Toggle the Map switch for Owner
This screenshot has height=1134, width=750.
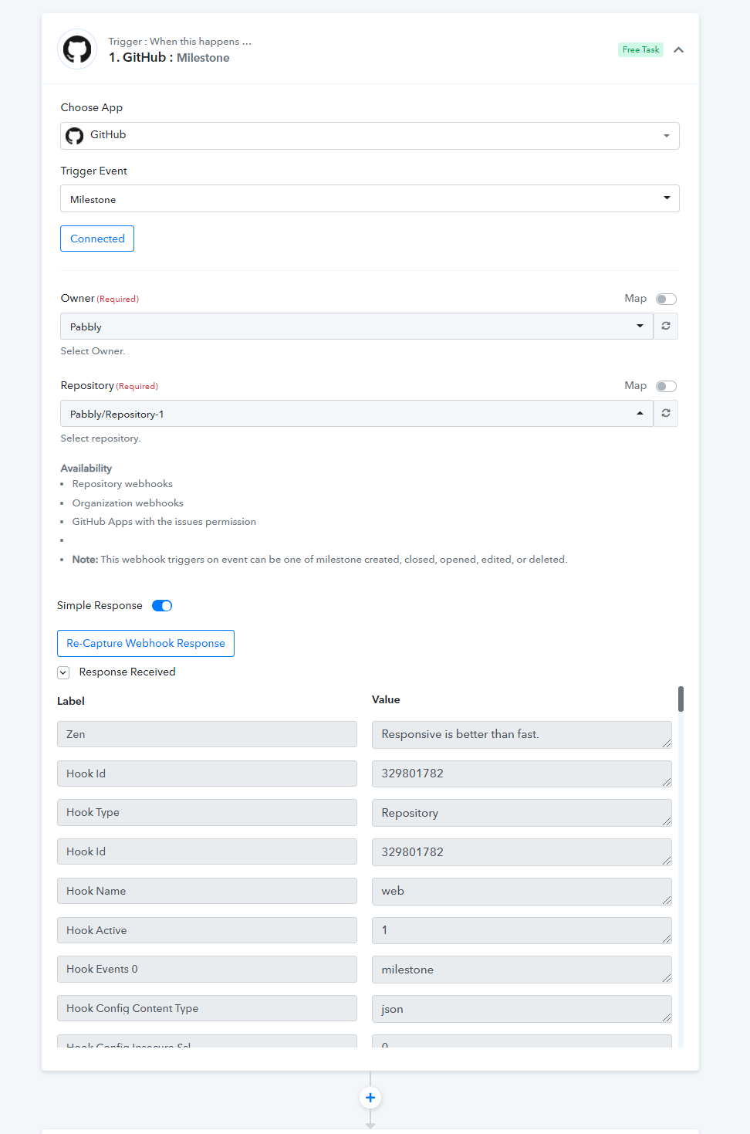click(666, 299)
